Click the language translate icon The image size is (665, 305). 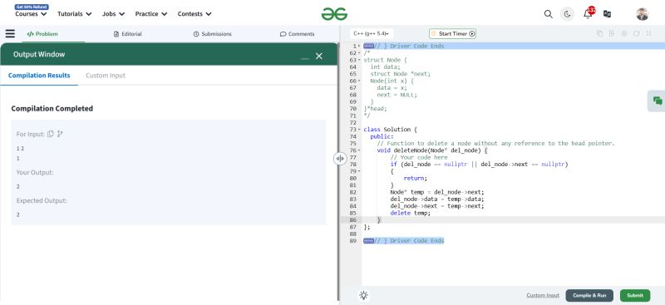[x=608, y=14]
